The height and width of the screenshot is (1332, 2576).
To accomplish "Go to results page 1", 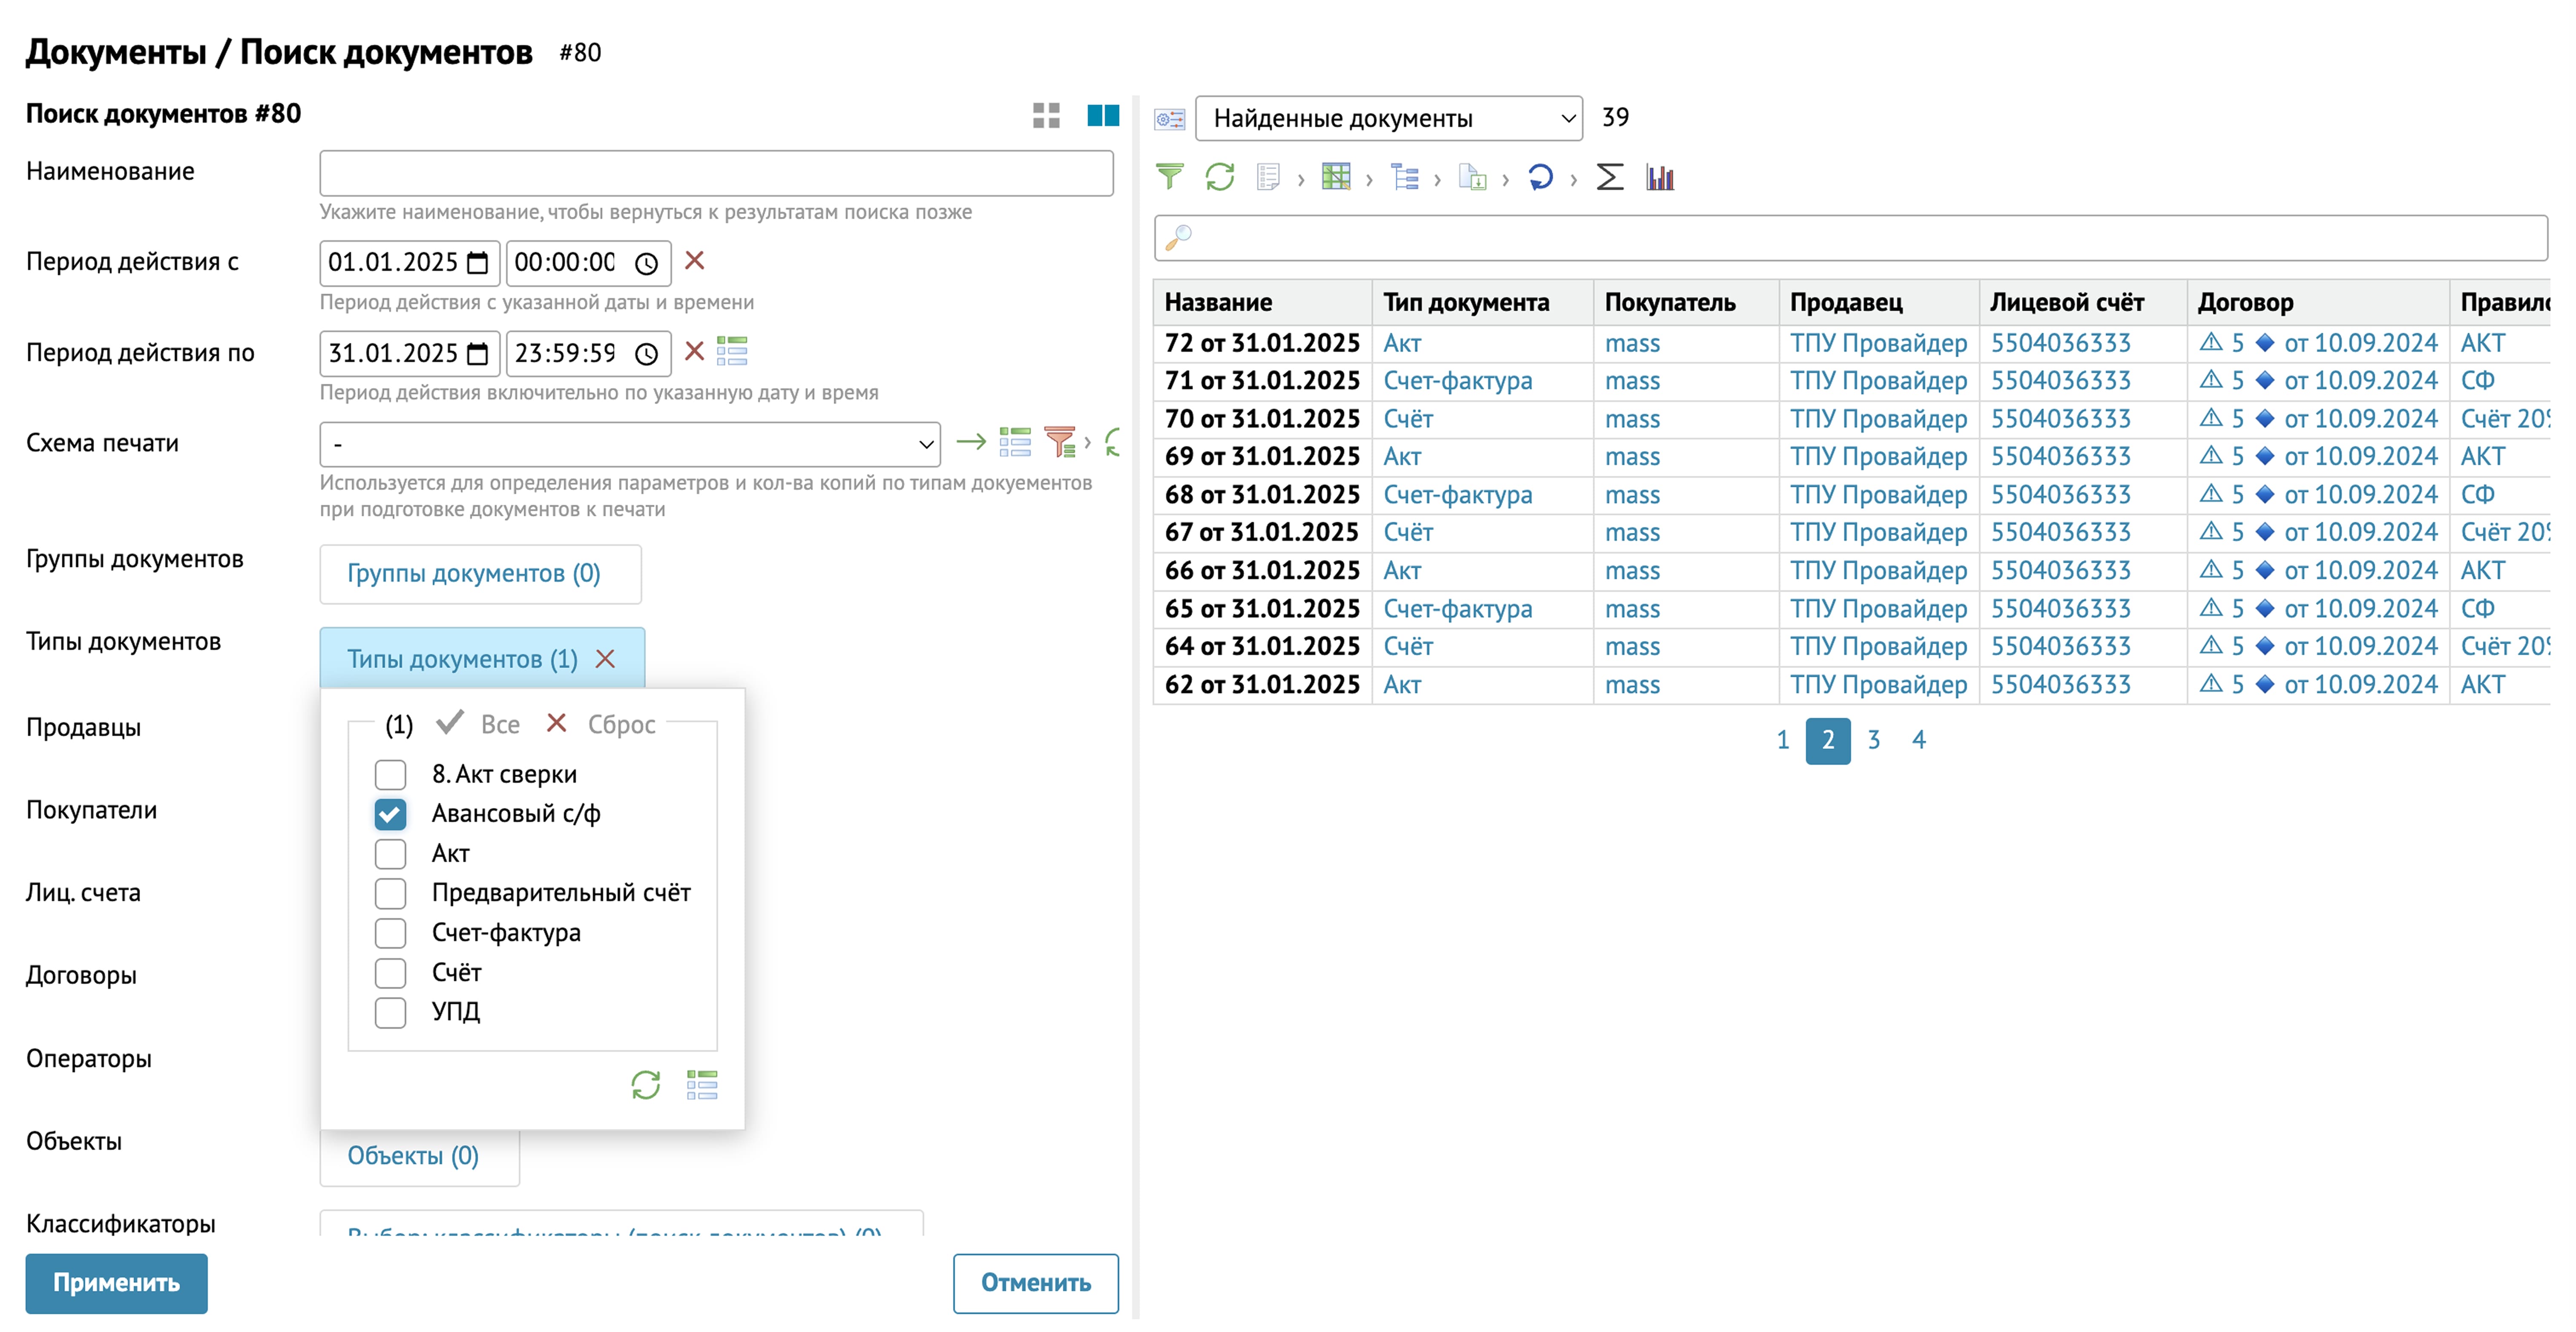I will coord(1782,740).
